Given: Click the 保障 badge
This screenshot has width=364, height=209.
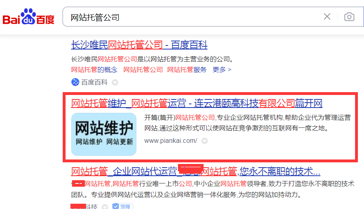Looking at the screenshot, I should coord(123,206).
